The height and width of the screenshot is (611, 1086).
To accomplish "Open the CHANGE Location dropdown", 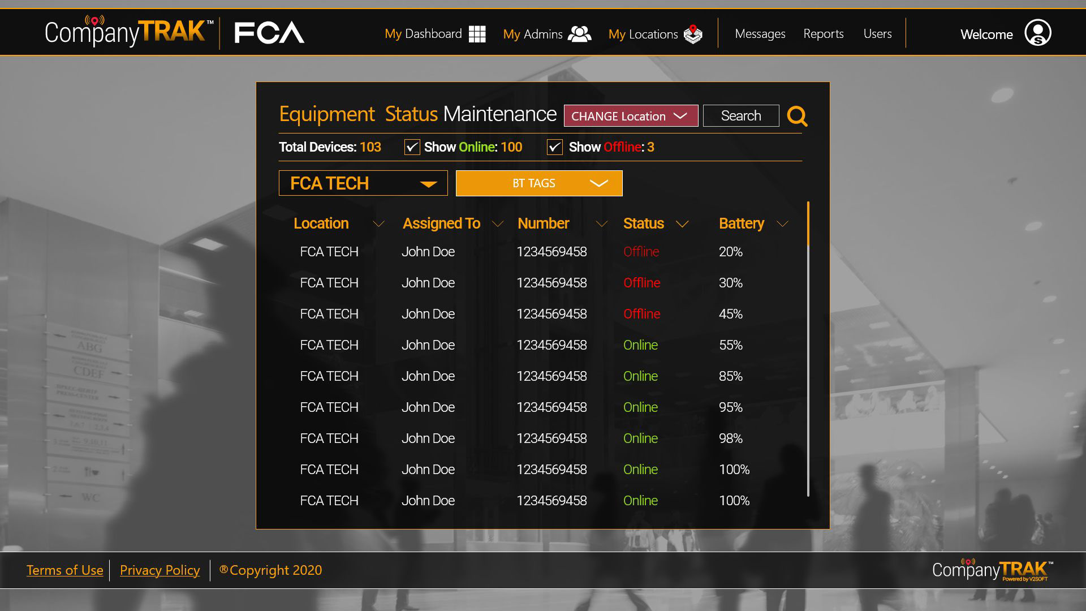I will pos(631,116).
